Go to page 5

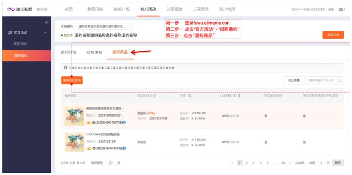(267, 162)
